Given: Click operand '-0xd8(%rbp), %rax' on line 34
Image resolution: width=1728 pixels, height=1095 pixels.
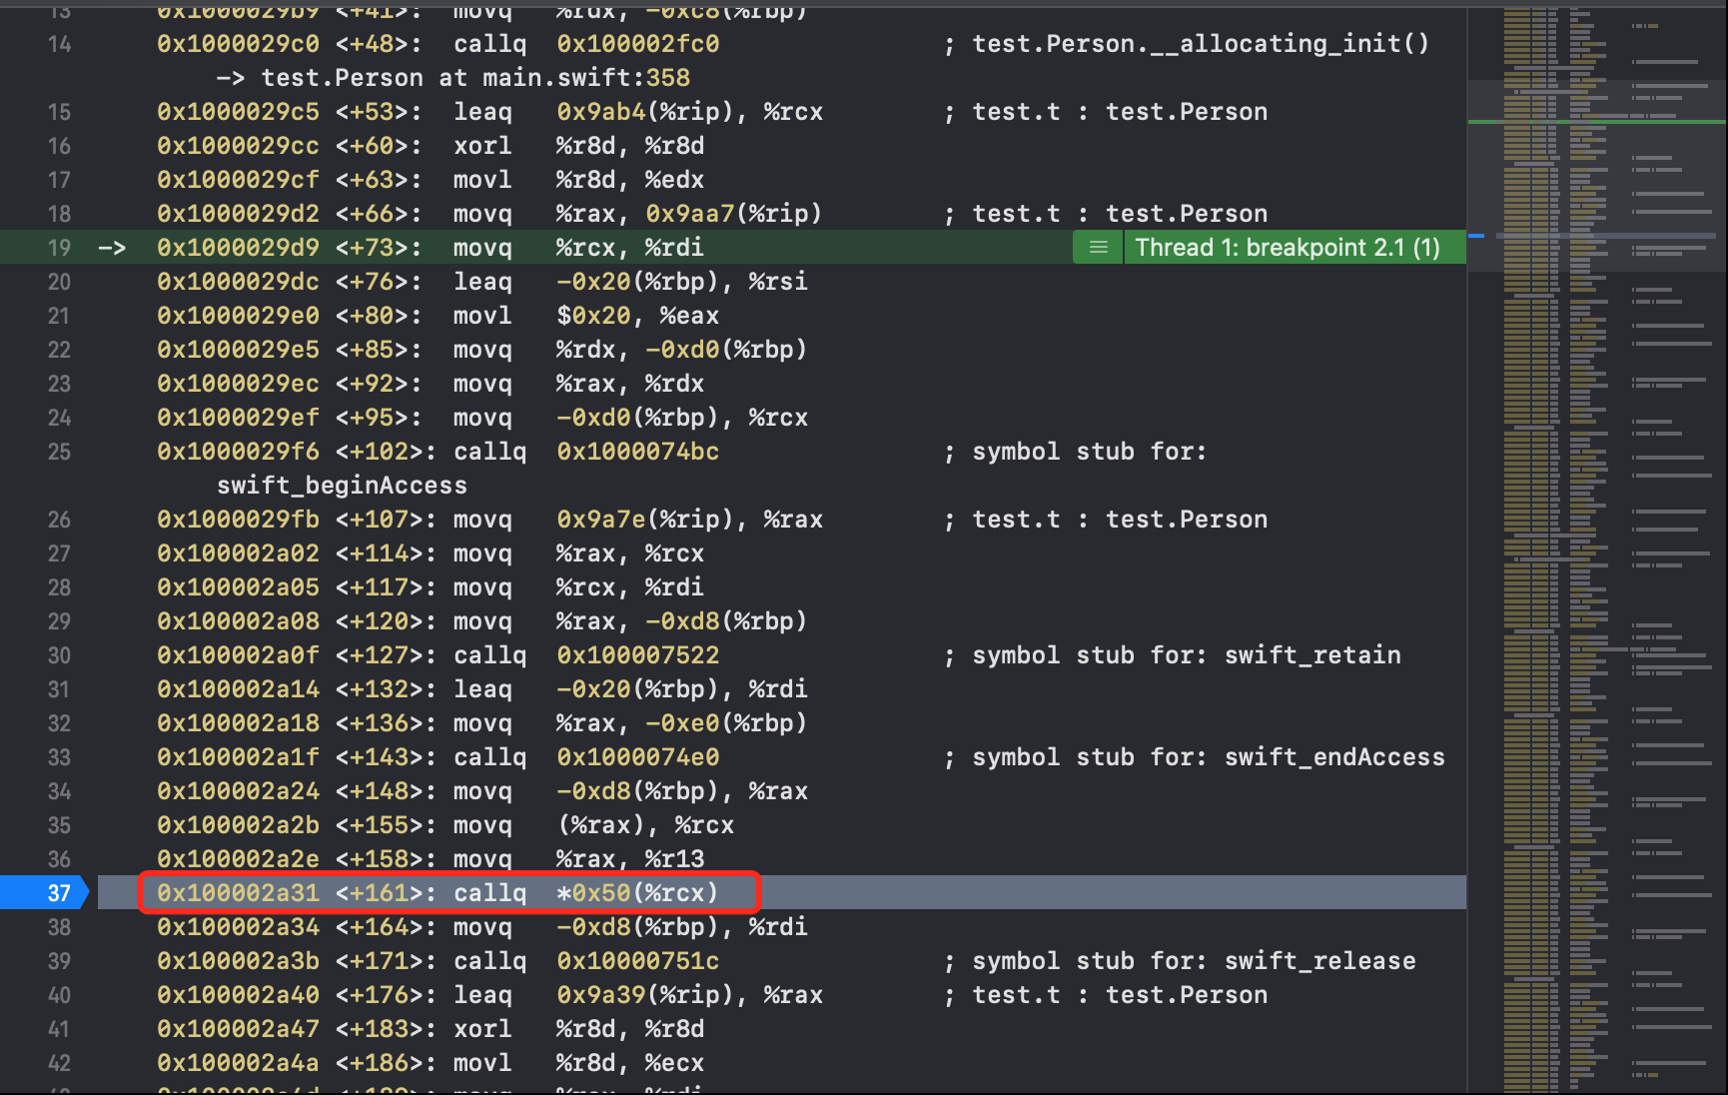Looking at the screenshot, I should [x=682, y=791].
